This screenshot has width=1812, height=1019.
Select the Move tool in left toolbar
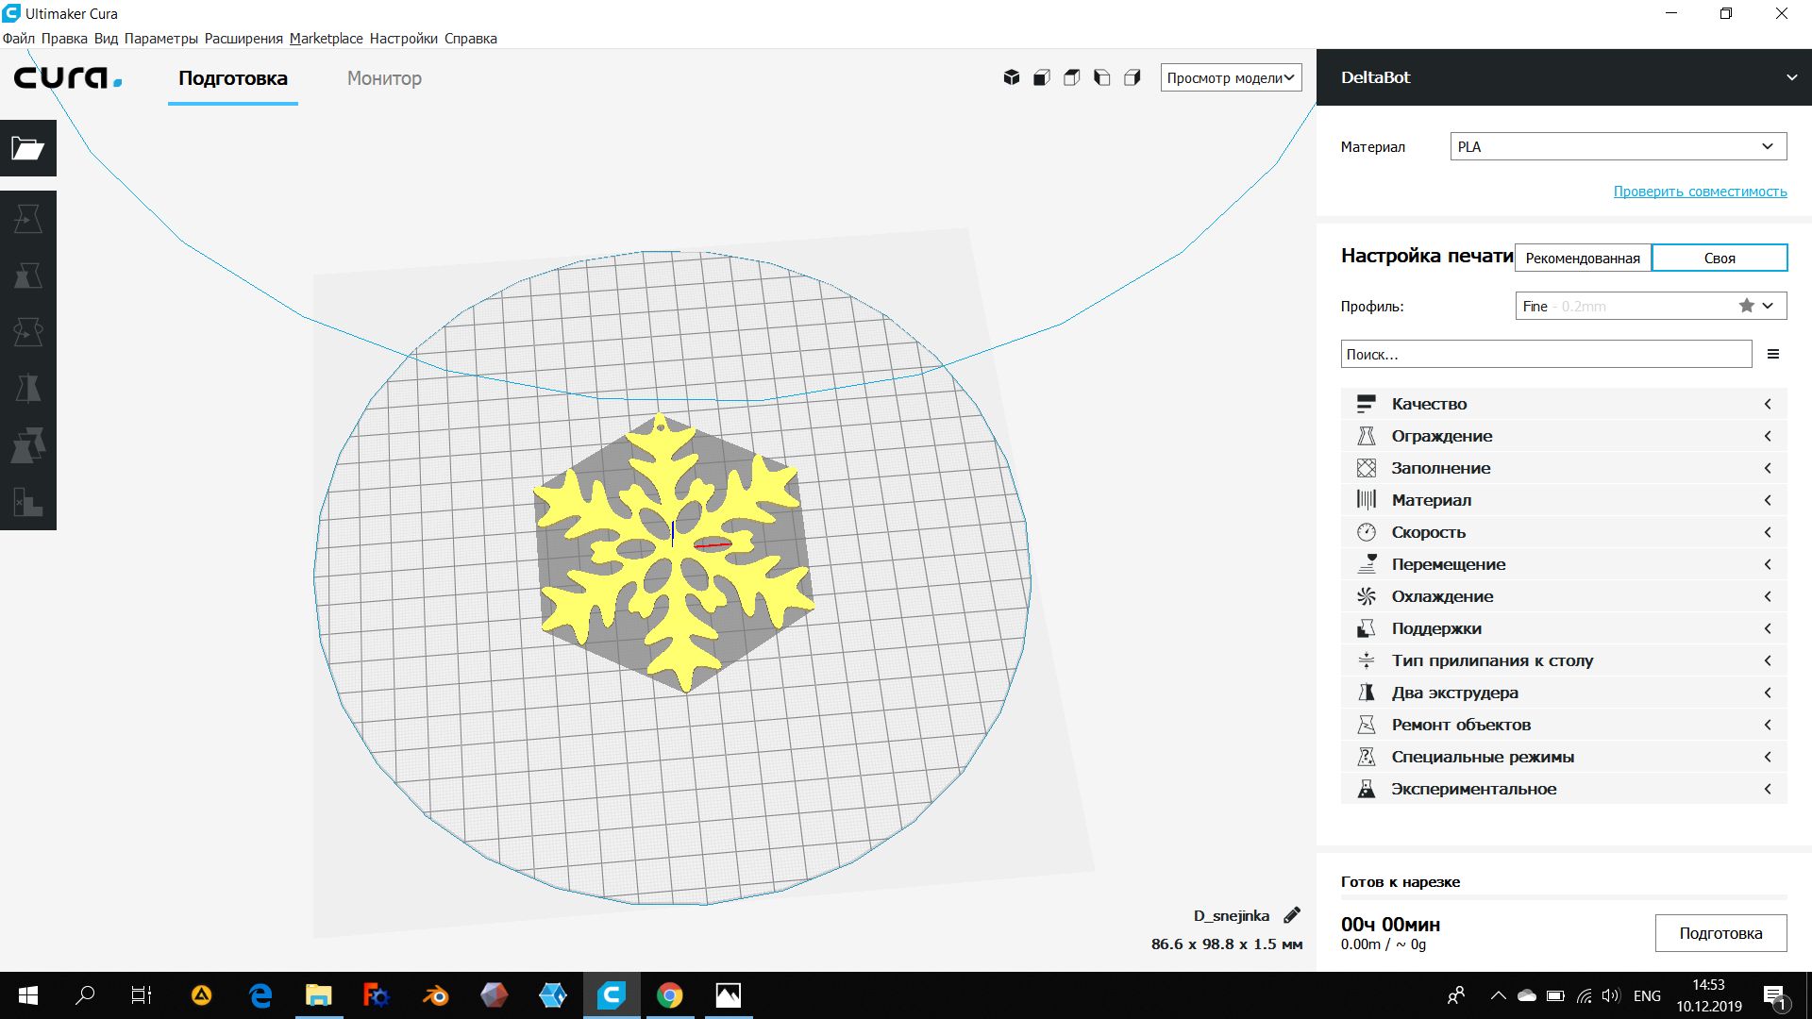click(x=28, y=219)
